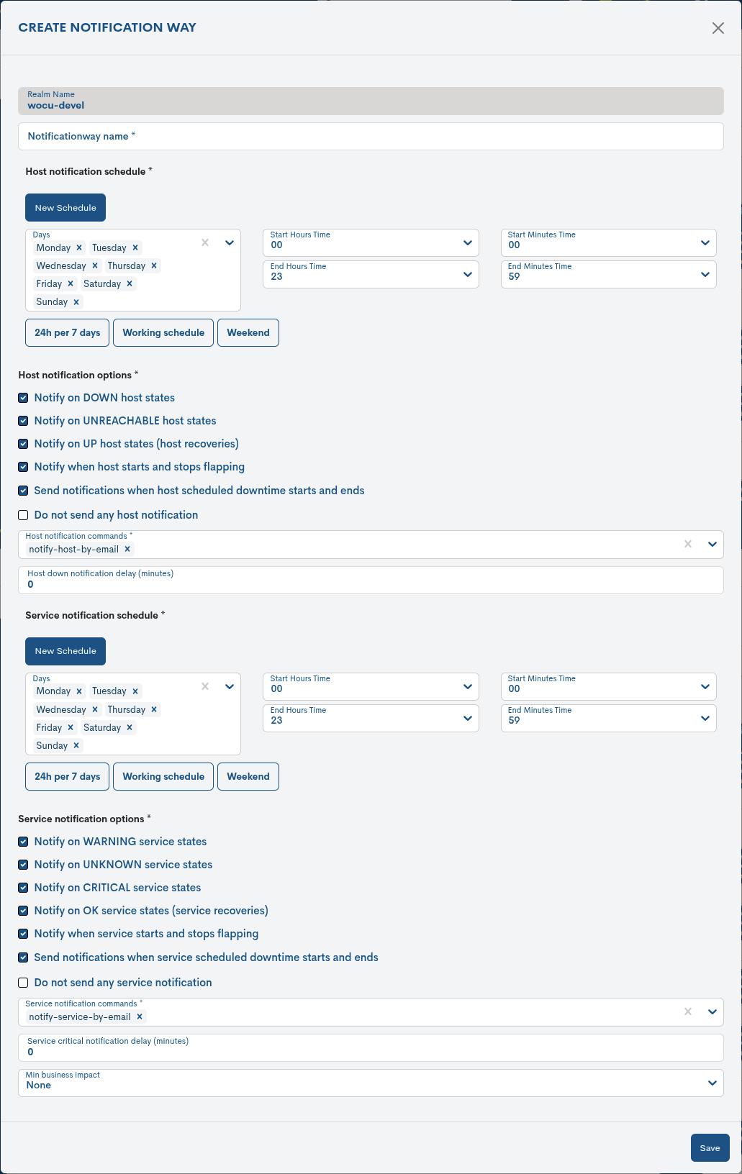The height and width of the screenshot is (1174, 742).
Task: Apply Weekend preset for service schedule
Action: tap(248, 776)
